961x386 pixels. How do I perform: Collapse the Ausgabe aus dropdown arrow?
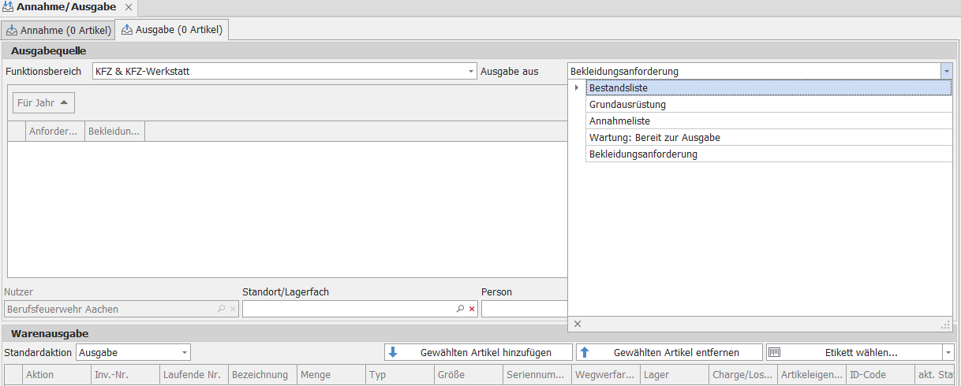click(x=946, y=71)
